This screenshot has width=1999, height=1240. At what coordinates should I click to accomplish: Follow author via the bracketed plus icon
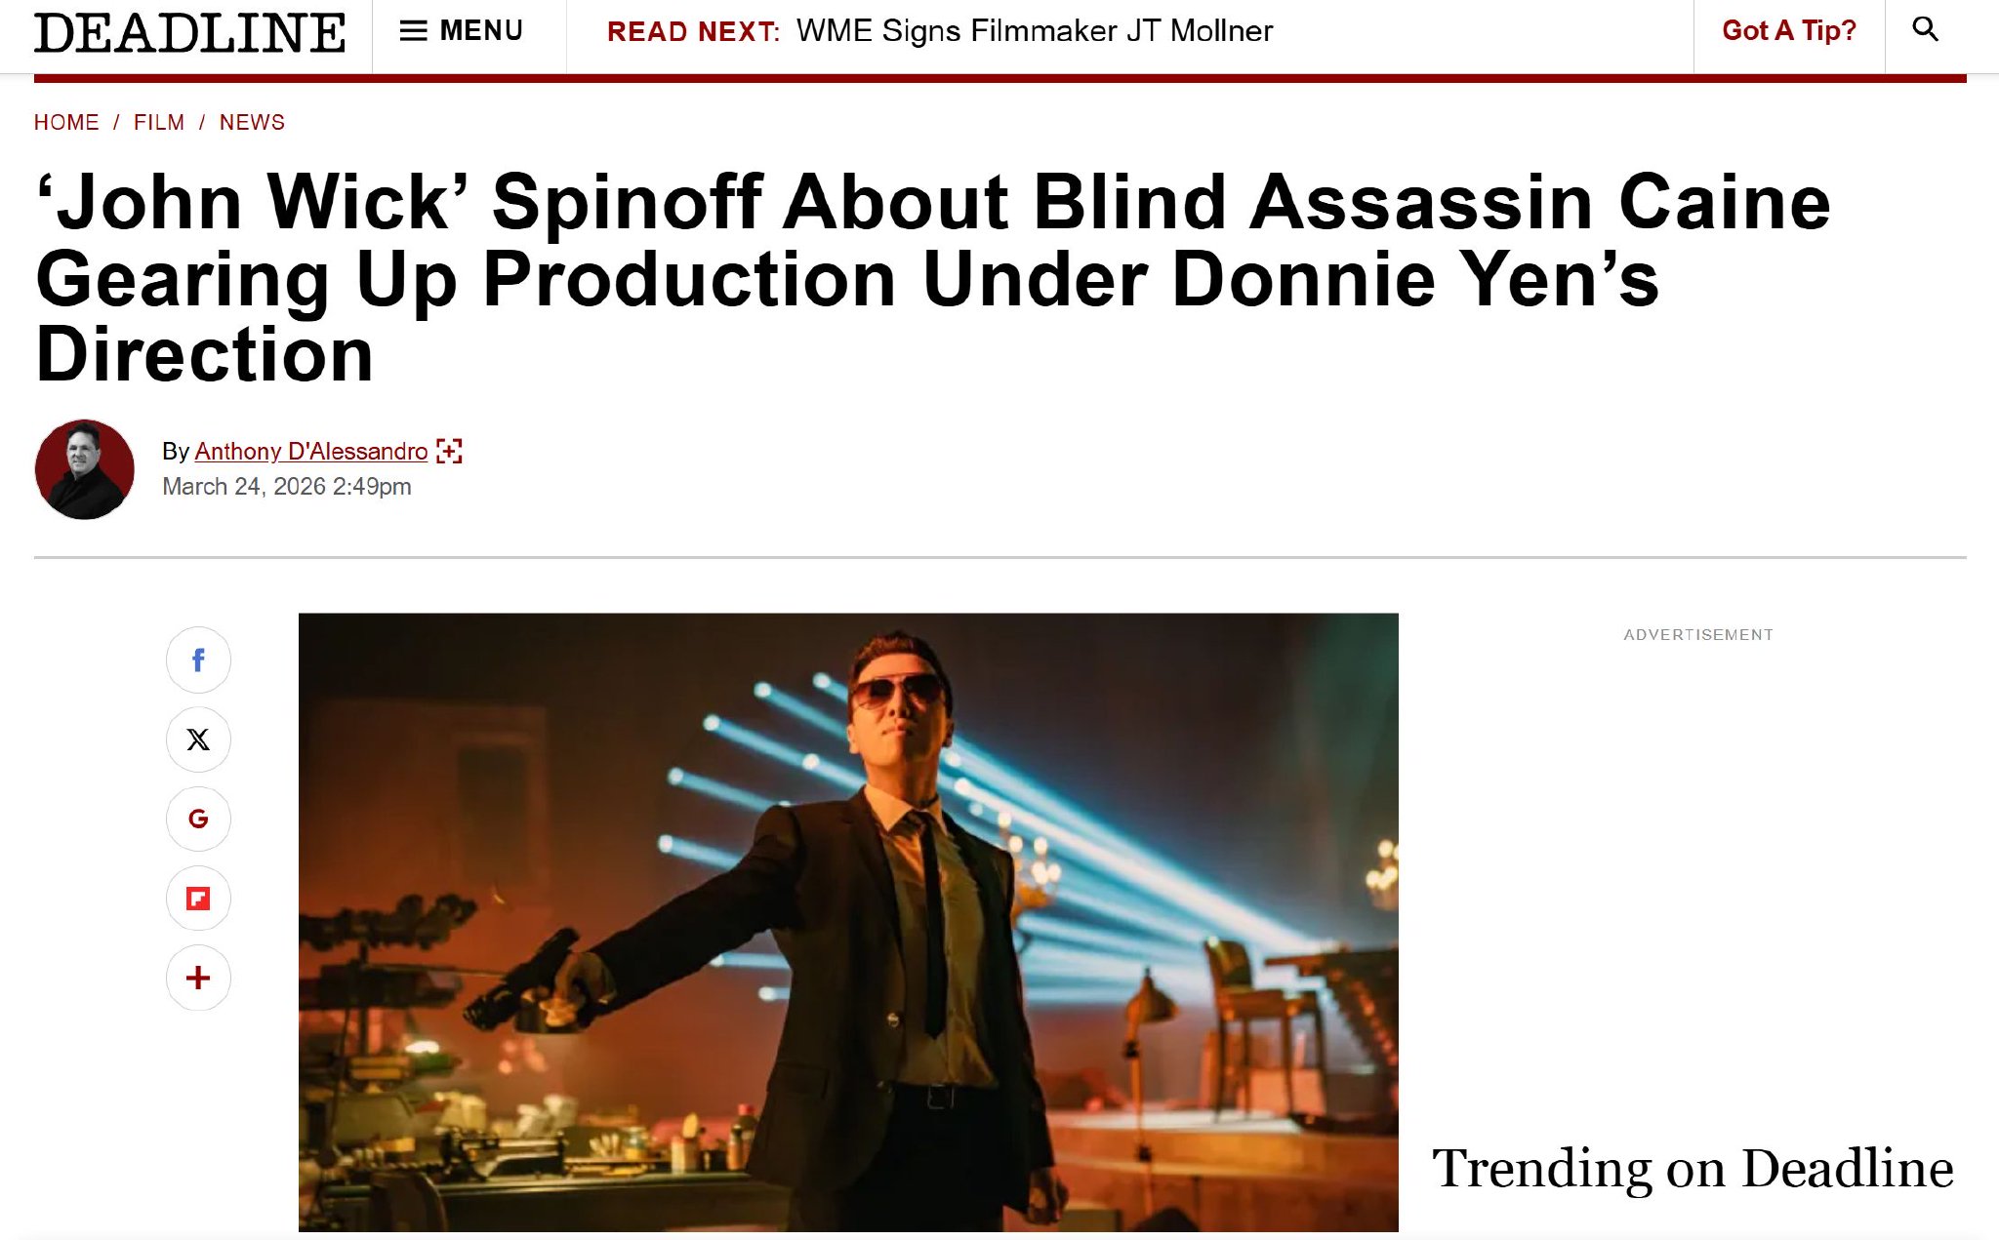pyautogui.click(x=449, y=451)
